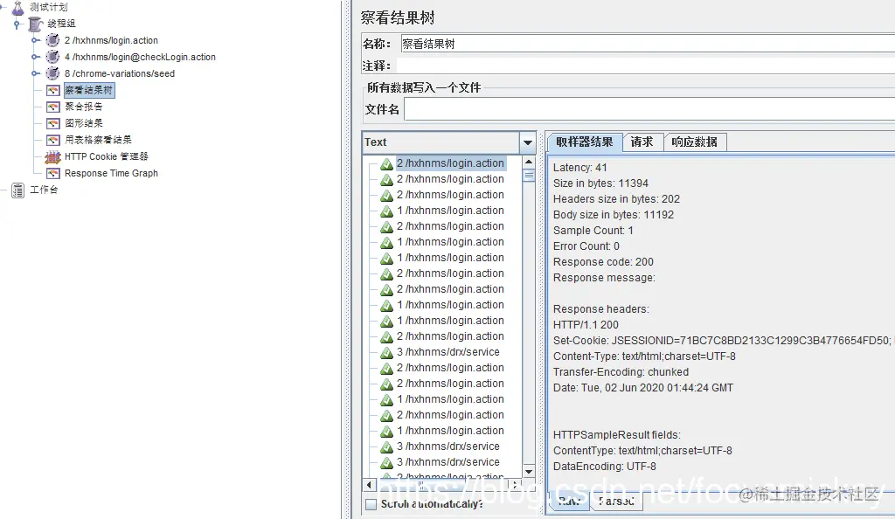This screenshot has height=519, width=895.
Task: Toggle the Scroll automatically checkbox
Action: tap(371, 504)
